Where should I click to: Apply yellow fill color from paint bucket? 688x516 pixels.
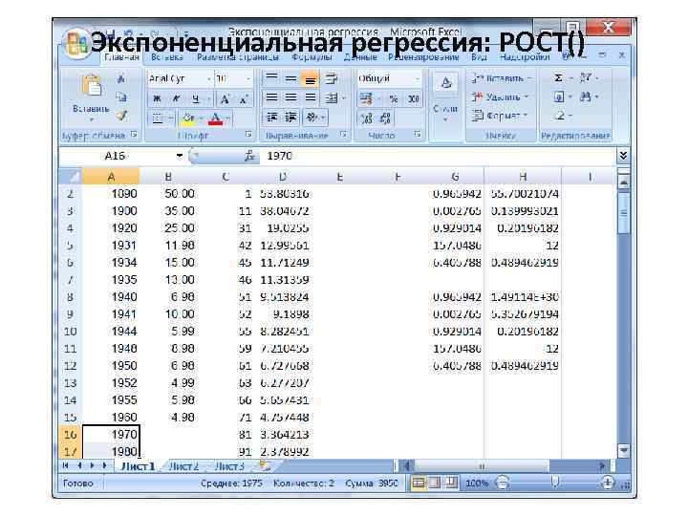click(x=188, y=118)
